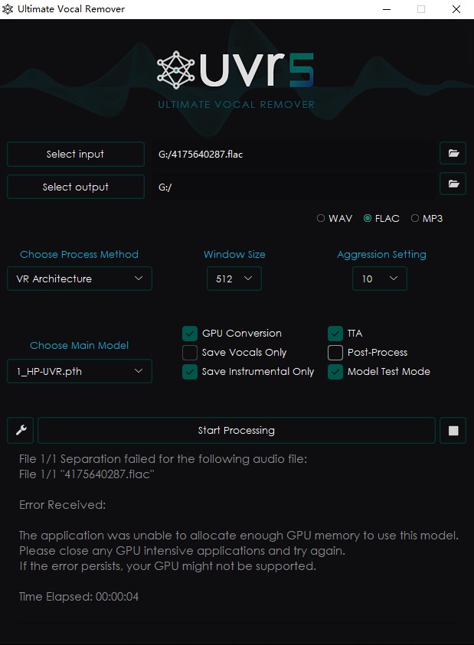The height and width of the screenshot is (645, 474).
Task: Enable Save Vocals Only
Action: tap(189, 352)
